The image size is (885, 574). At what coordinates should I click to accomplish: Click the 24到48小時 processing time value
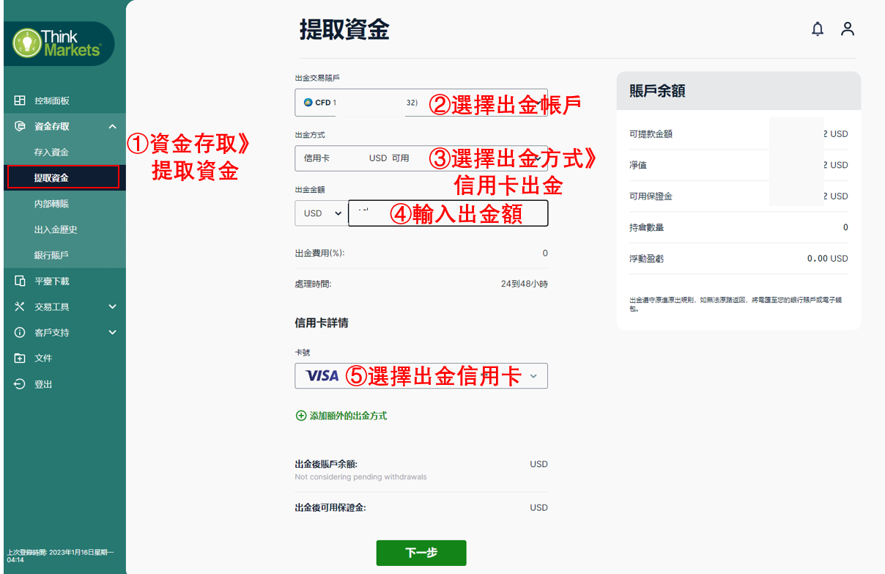pyautogui.click(x=524, y=284)
